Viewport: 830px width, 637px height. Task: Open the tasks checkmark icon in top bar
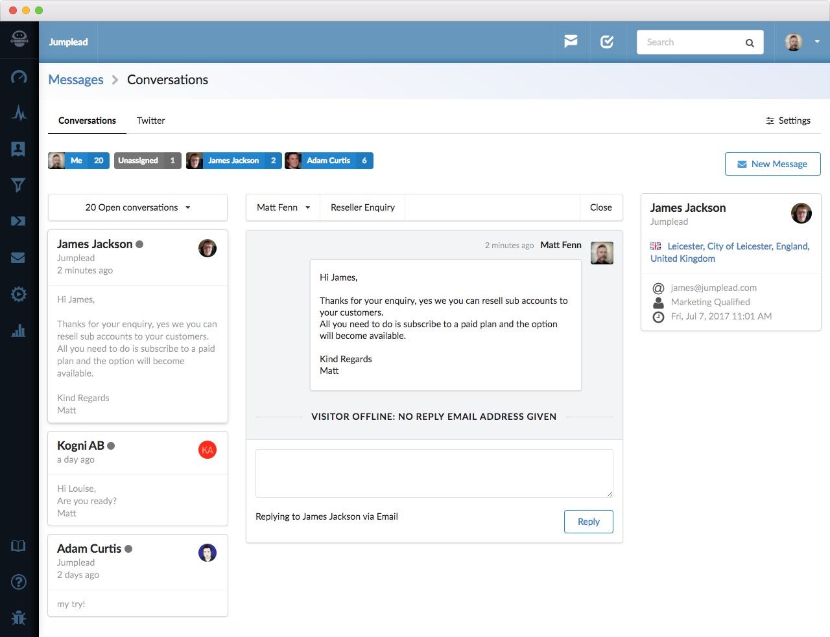click(608, 41)
